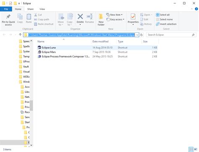The height and width of the screenshot is (152, 199).
Task: Click Invert selection
Action: (x=166, y=24)
